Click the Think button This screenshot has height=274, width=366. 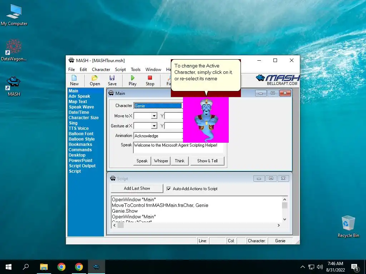(x=179, y=161)
